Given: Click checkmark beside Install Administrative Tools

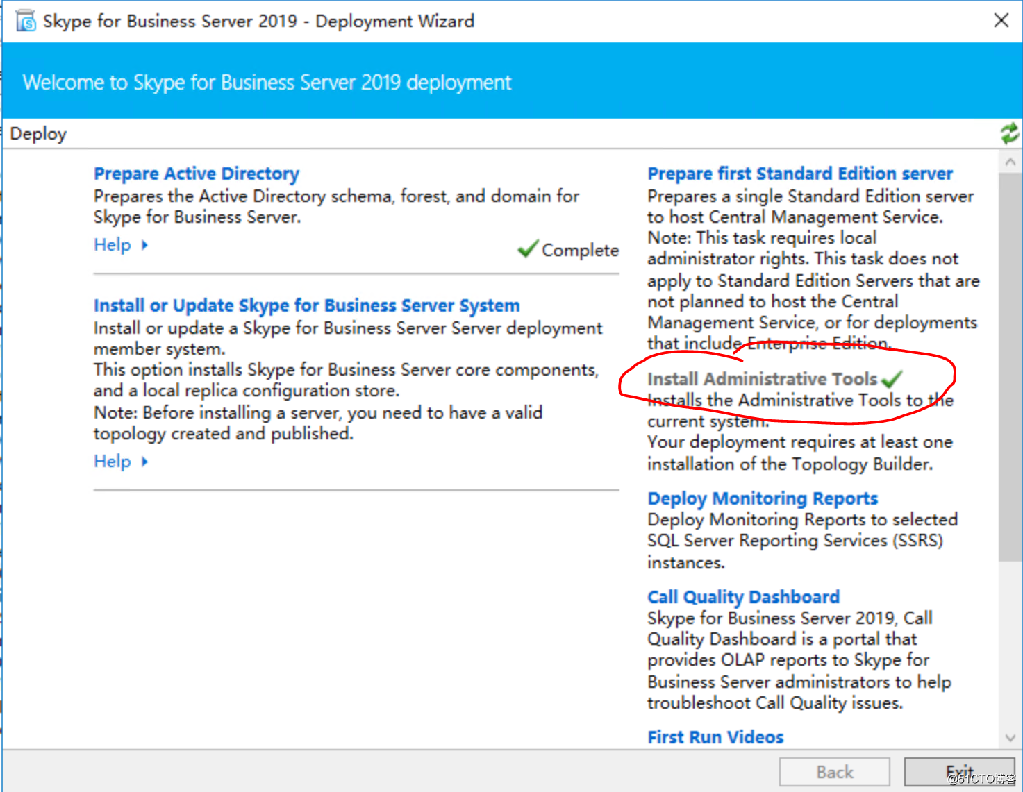Looking at the screenshot, I should (892, 379).
